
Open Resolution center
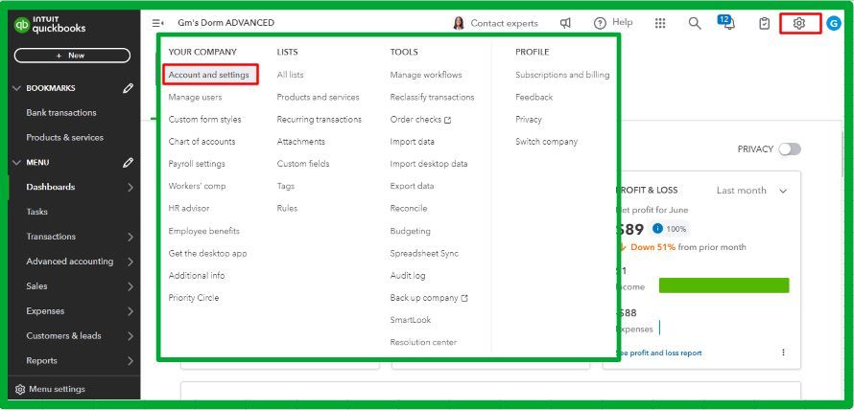[423, 342]
